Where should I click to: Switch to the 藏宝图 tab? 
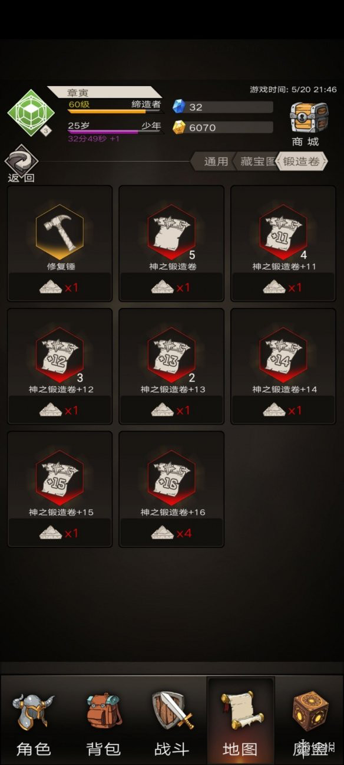[x=257, y=161]
